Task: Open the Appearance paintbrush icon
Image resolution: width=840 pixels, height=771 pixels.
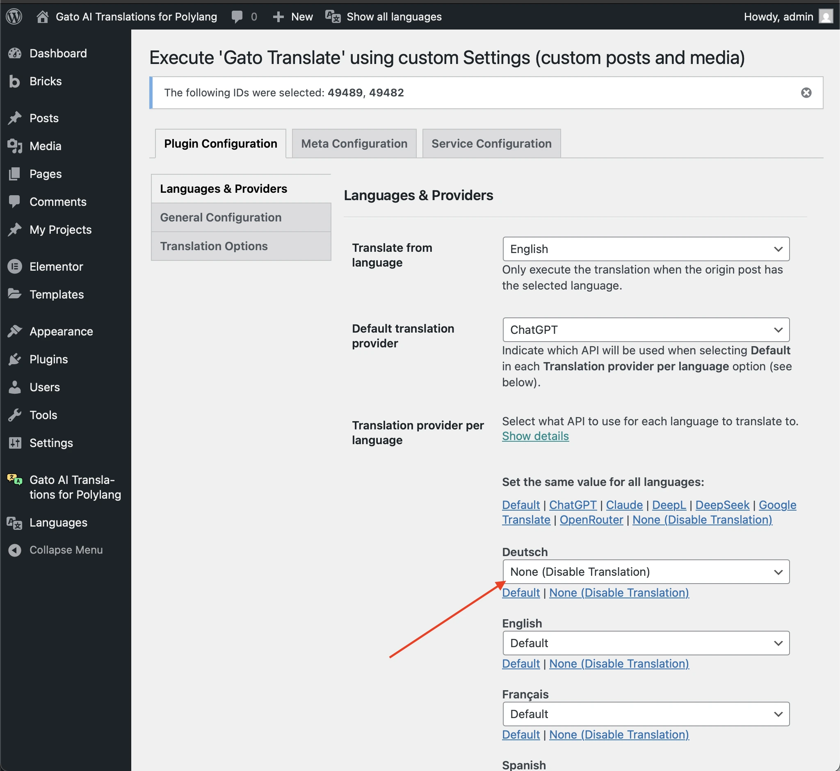Action: click(15, 331)
